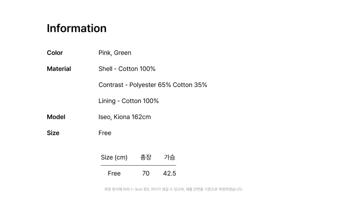Click the Information heading
The image size is (338, 215).
click(x=76, y=28)
